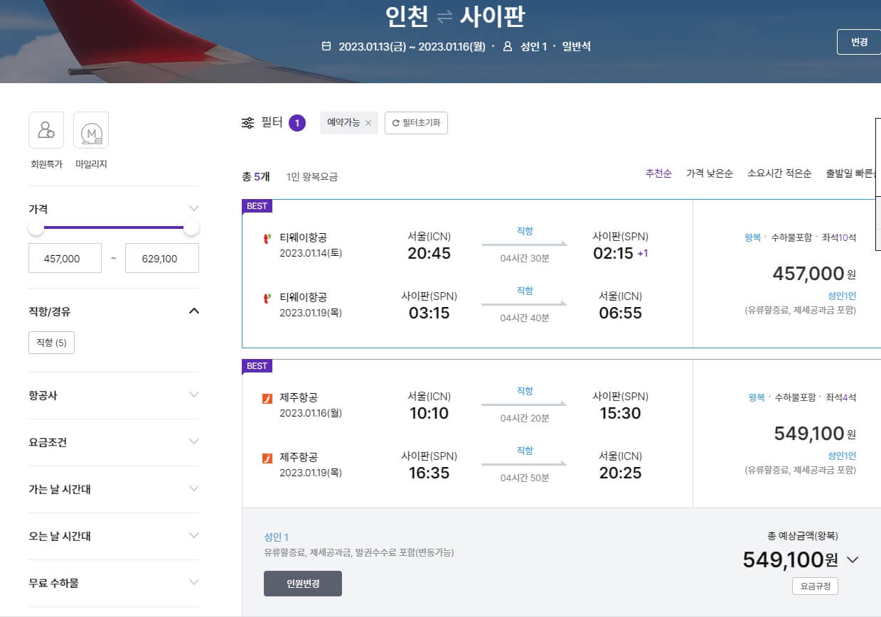Remove the 예약가능 filter chip
This screenshot has width=881, height=617.
click(368, 122)
